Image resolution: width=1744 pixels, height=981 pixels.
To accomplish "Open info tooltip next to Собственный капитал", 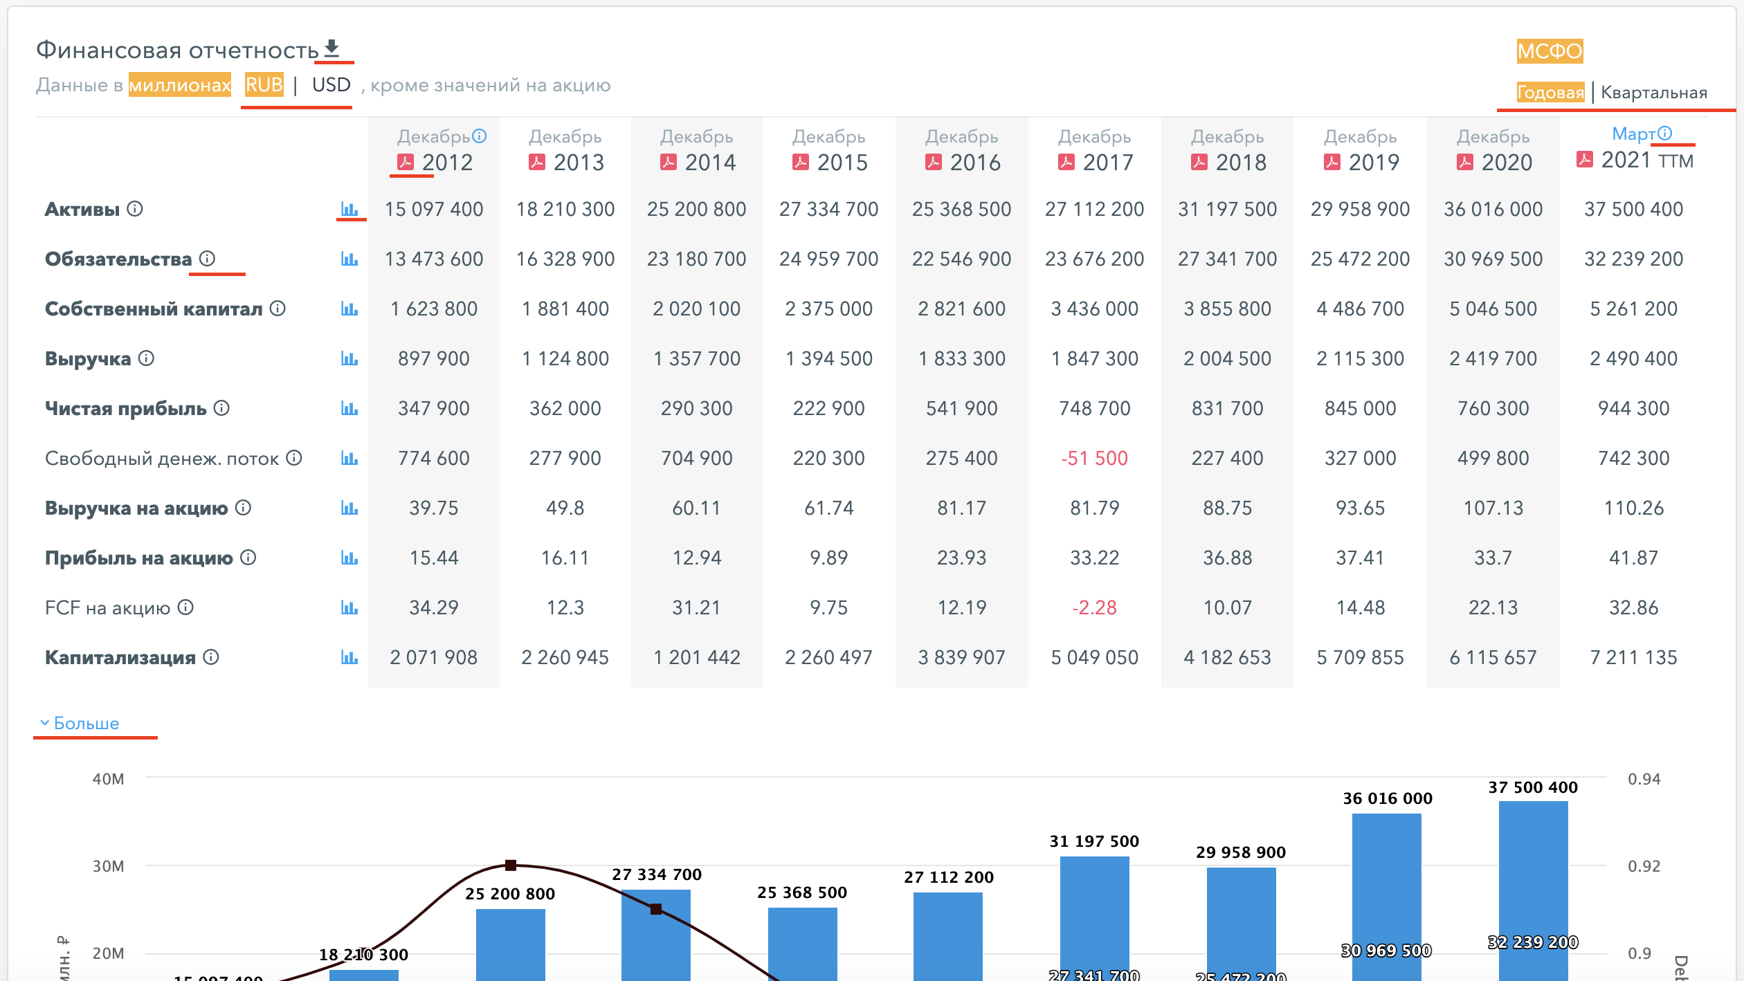I will point(278,308).
